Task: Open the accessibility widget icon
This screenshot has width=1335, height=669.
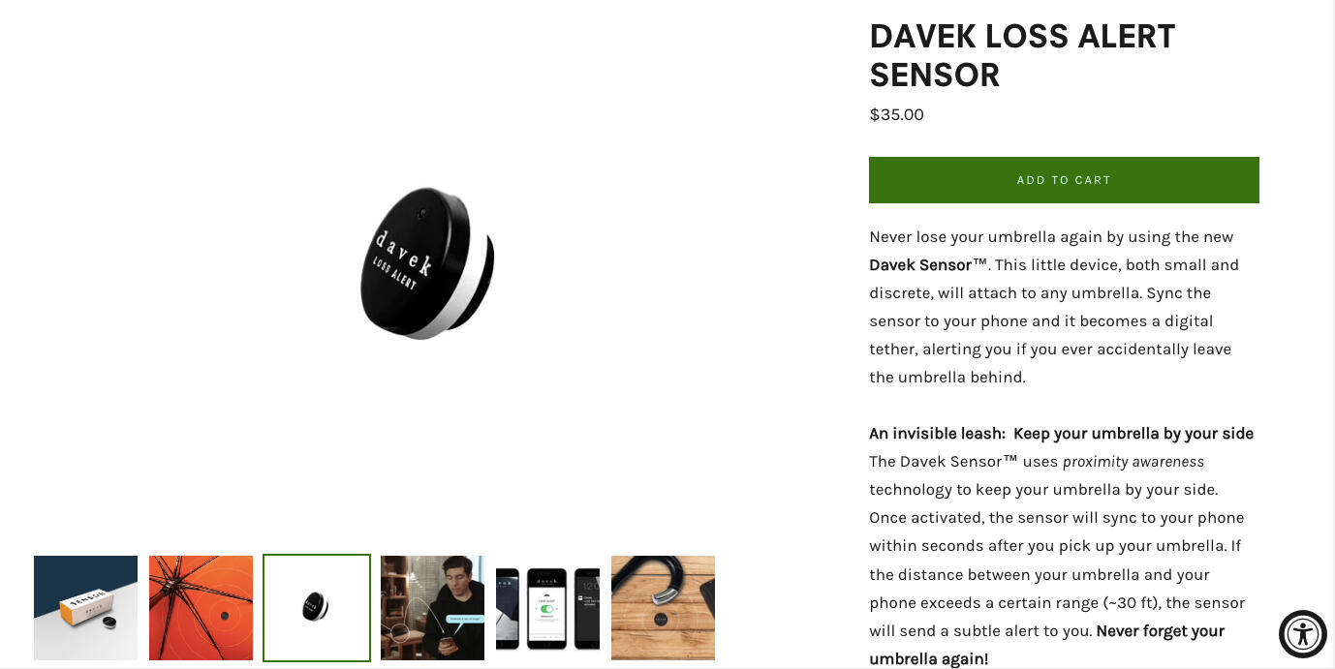Action: pyautogui.click(x=1302, y=634)
